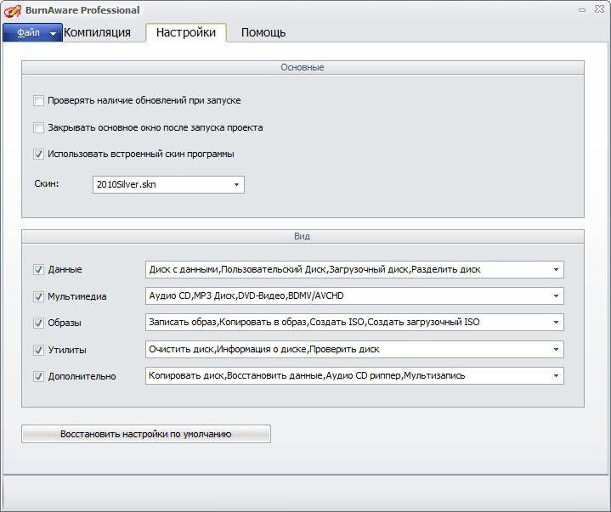Close the BurnAware Professional window
This screenshot has width=611, height=512.
pos(599,9)
